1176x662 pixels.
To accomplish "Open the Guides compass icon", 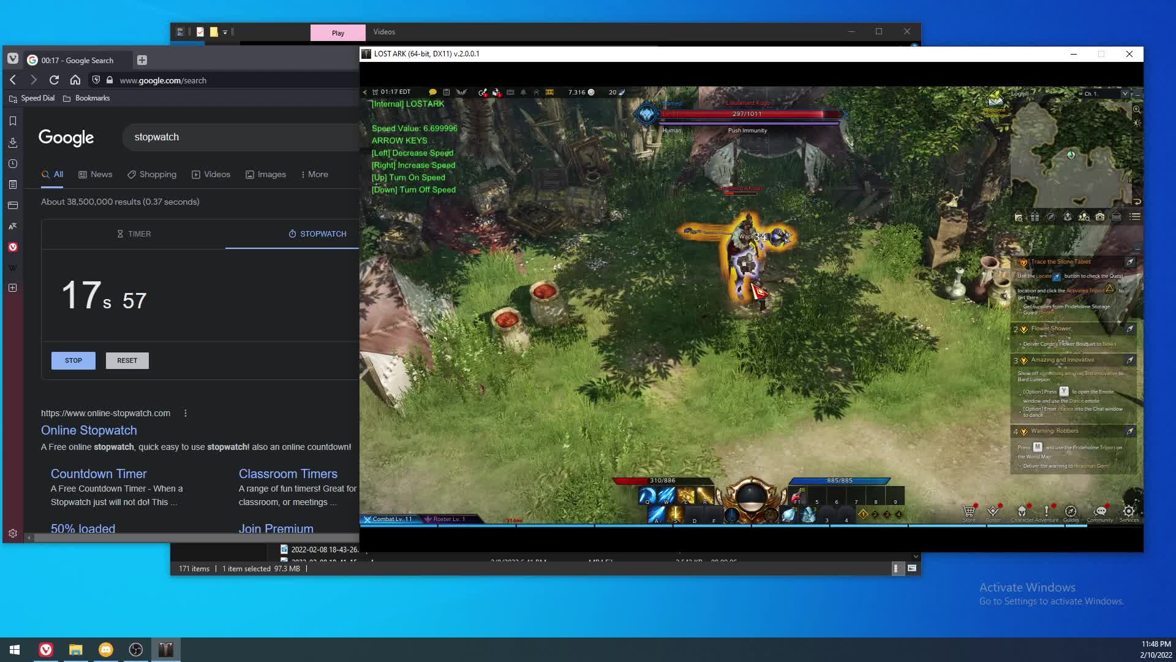I will 1071,511.
